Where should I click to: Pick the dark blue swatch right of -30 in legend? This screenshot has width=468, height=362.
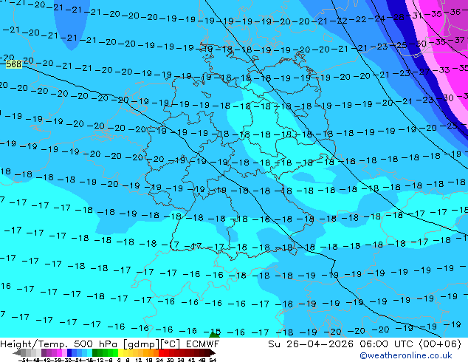point(69,352)
